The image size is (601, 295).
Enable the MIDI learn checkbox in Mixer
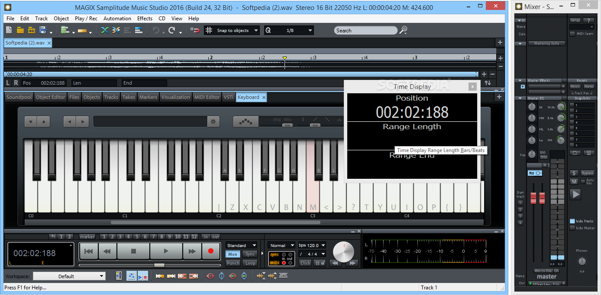tap(572, 34)
